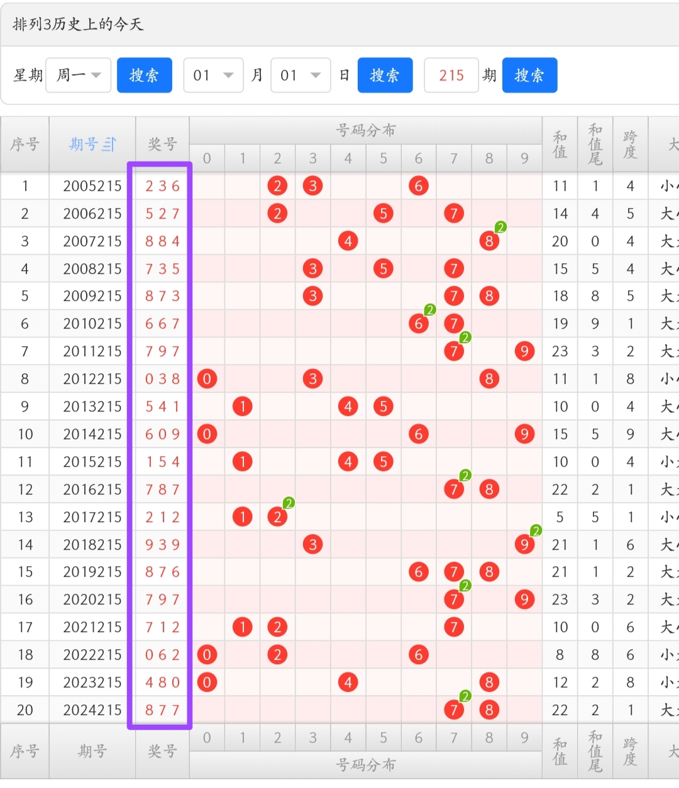This screenshot has width=679, height=788.
Task: Click red ball 8 in row 2016215
Action: pyautogui.click(x=489, y=490)
